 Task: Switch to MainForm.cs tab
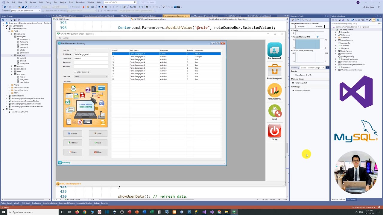pyautogui.click(x=126, y=16)
